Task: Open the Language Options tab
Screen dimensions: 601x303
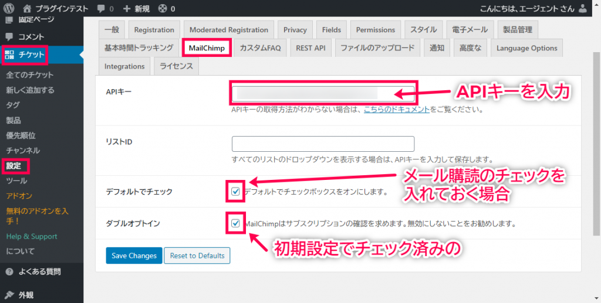Action: (x=527, y=48)
